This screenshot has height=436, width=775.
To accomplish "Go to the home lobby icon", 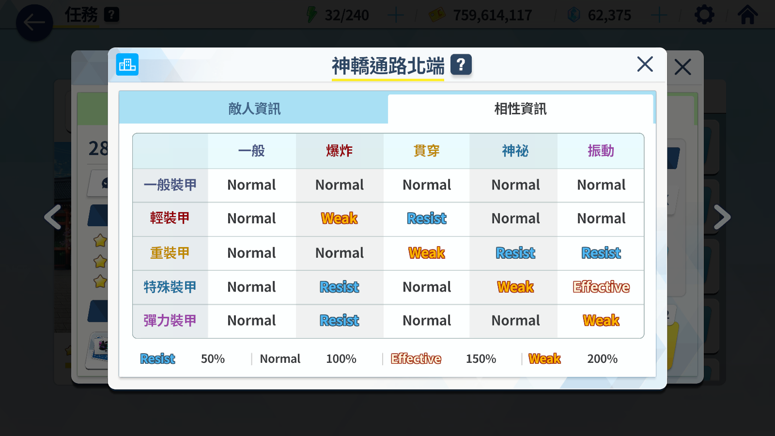I will tap(747, 15).
